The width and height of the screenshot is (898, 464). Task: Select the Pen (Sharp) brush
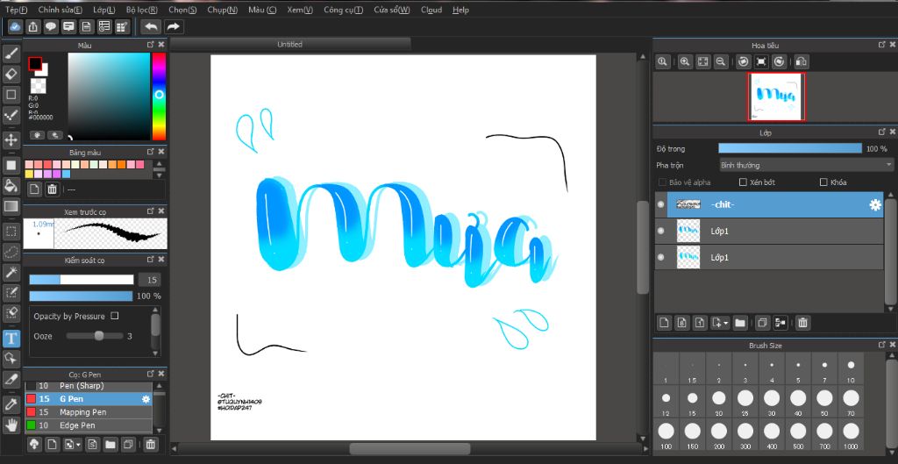tap(89, 386)
